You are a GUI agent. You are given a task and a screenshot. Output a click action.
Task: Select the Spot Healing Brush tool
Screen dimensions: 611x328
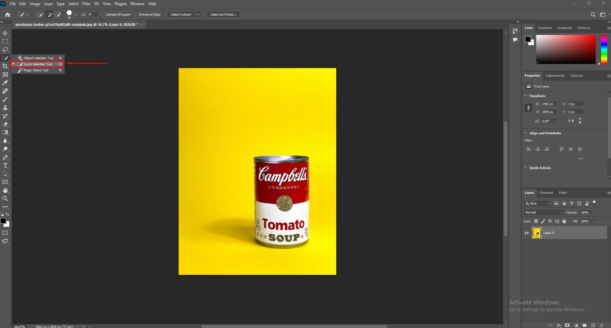click(5, 91)
